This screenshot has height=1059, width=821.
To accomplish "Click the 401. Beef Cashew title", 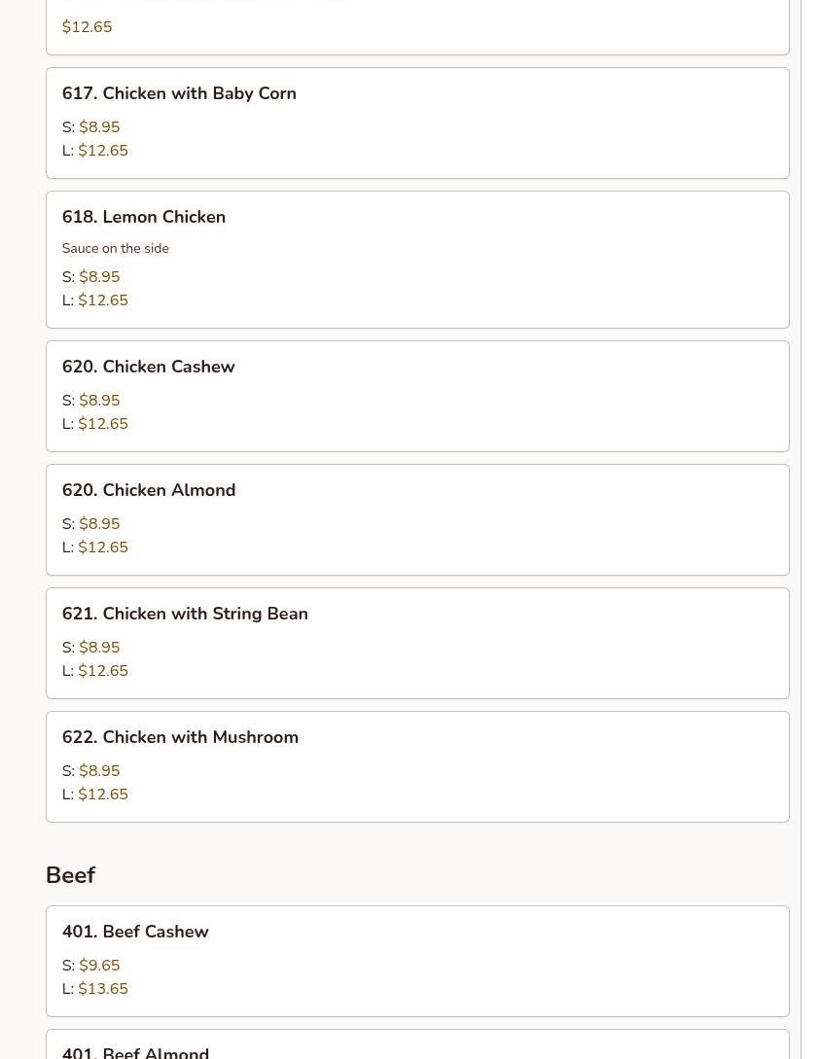I will coord(135,932).
